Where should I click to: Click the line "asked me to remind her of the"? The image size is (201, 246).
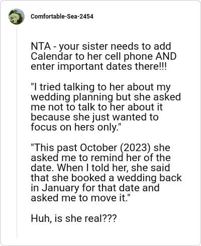(x=100, y=158)
